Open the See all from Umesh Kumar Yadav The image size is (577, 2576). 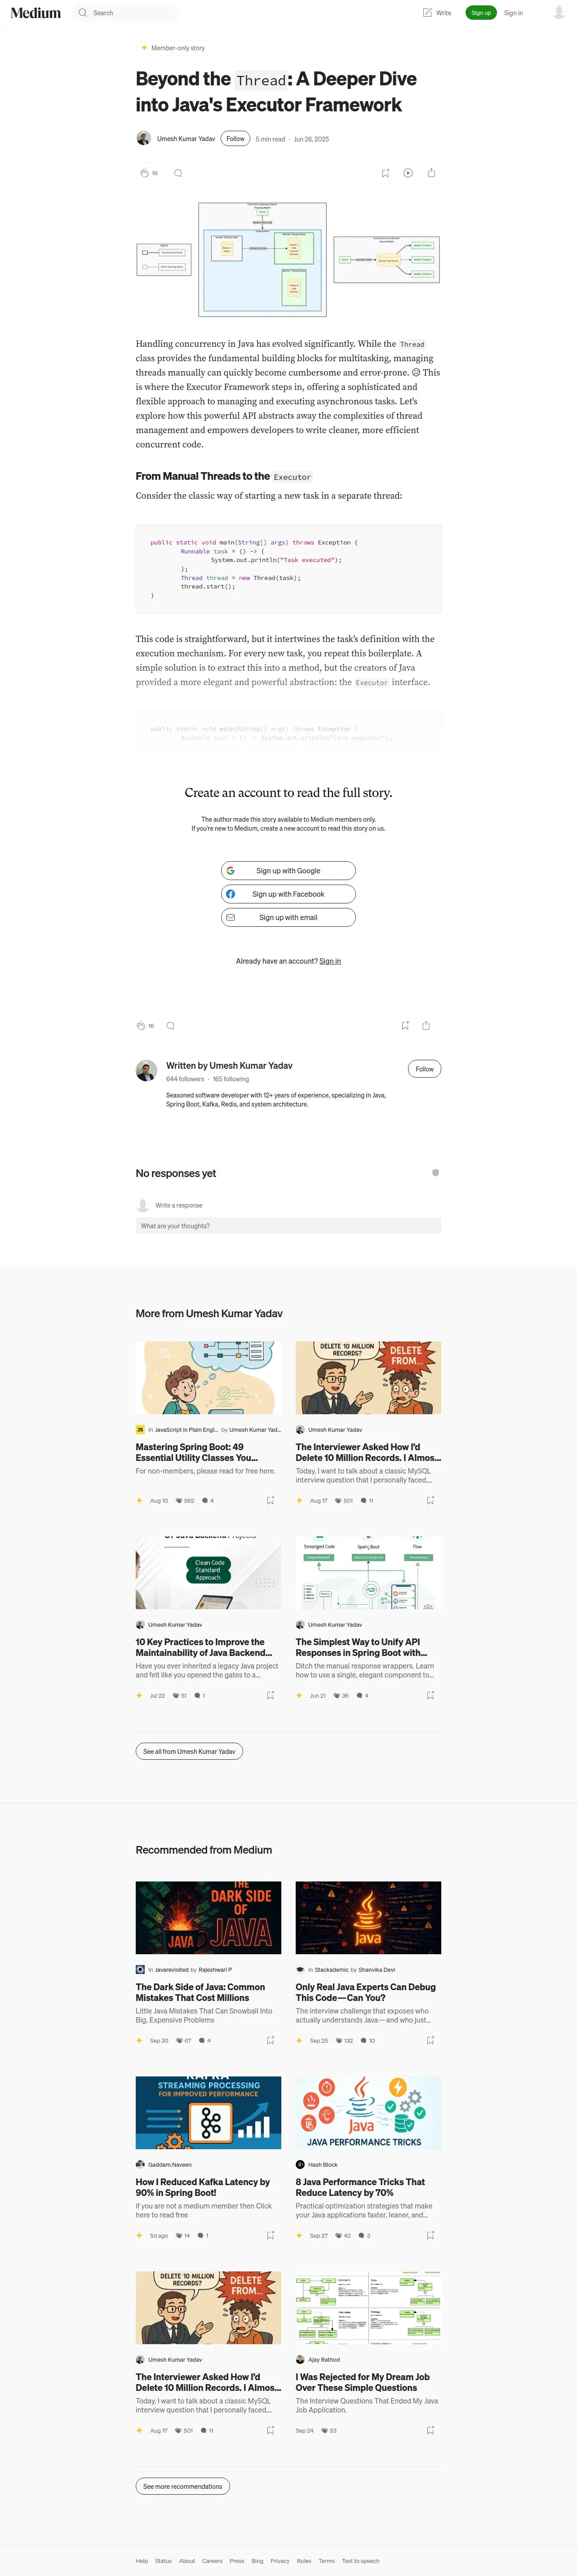[x=189, y=1751]
